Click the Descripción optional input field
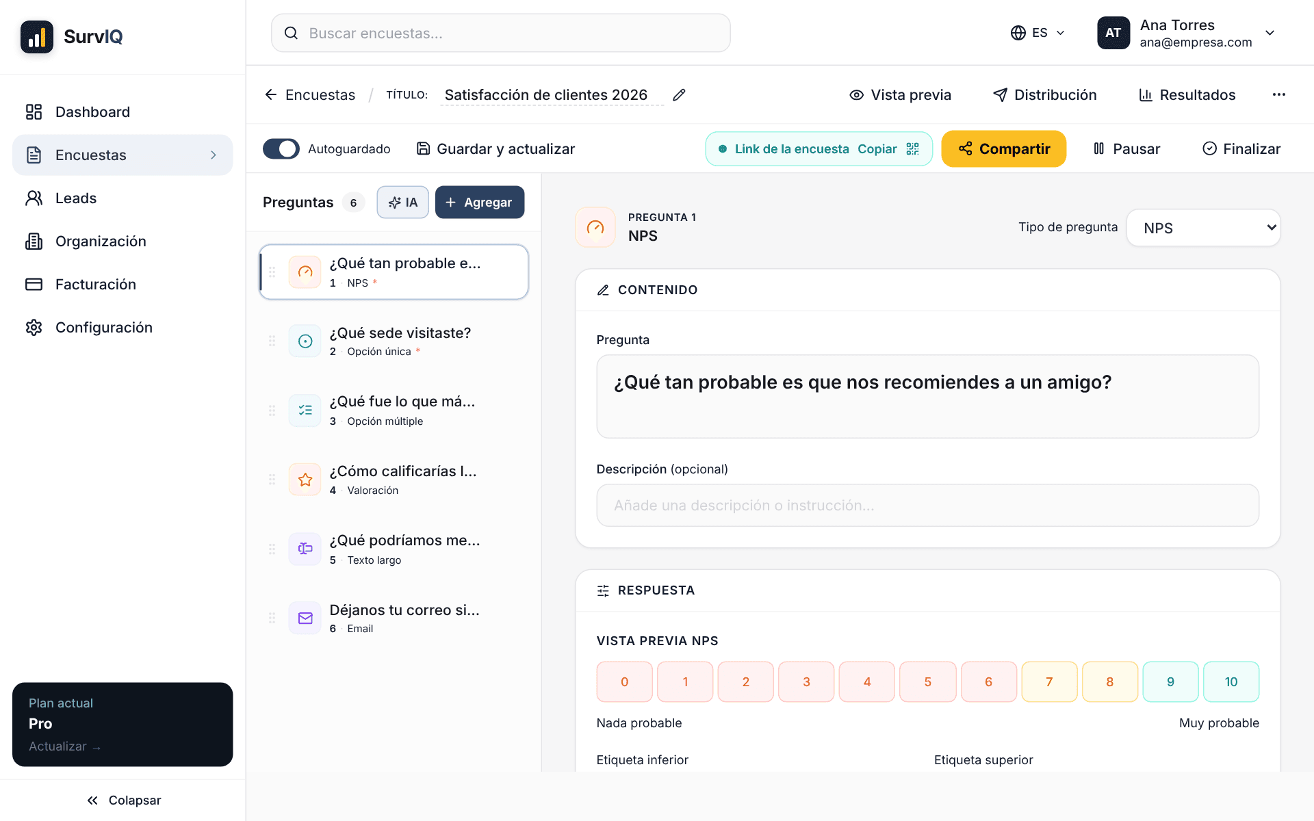This screenshot has width=1314, height=821. click(x=928, y=506)
